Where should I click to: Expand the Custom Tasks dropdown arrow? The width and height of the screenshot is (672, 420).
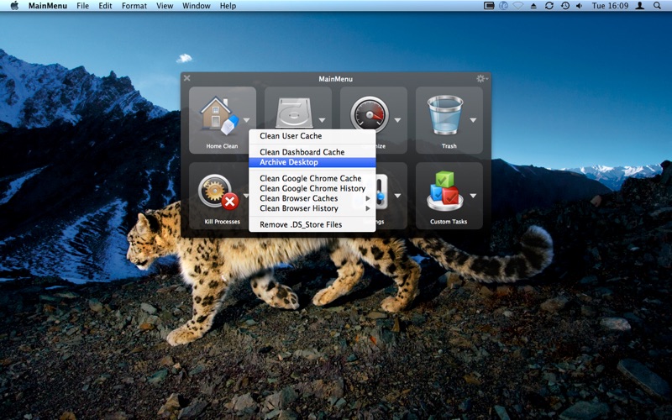click(473, 196)
